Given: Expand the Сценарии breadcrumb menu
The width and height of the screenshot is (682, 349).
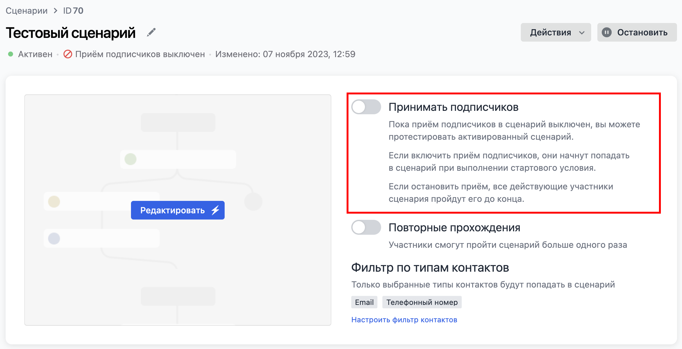Looking at the screenshot, I should (x=27, y=10).
